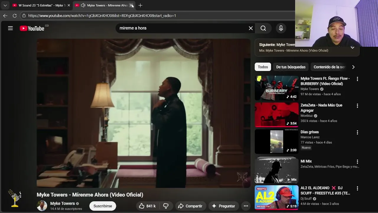Open options for AL2 El Aldeano video
The height and width of the screenshot is (213, 378).
[x=357, y=188]
